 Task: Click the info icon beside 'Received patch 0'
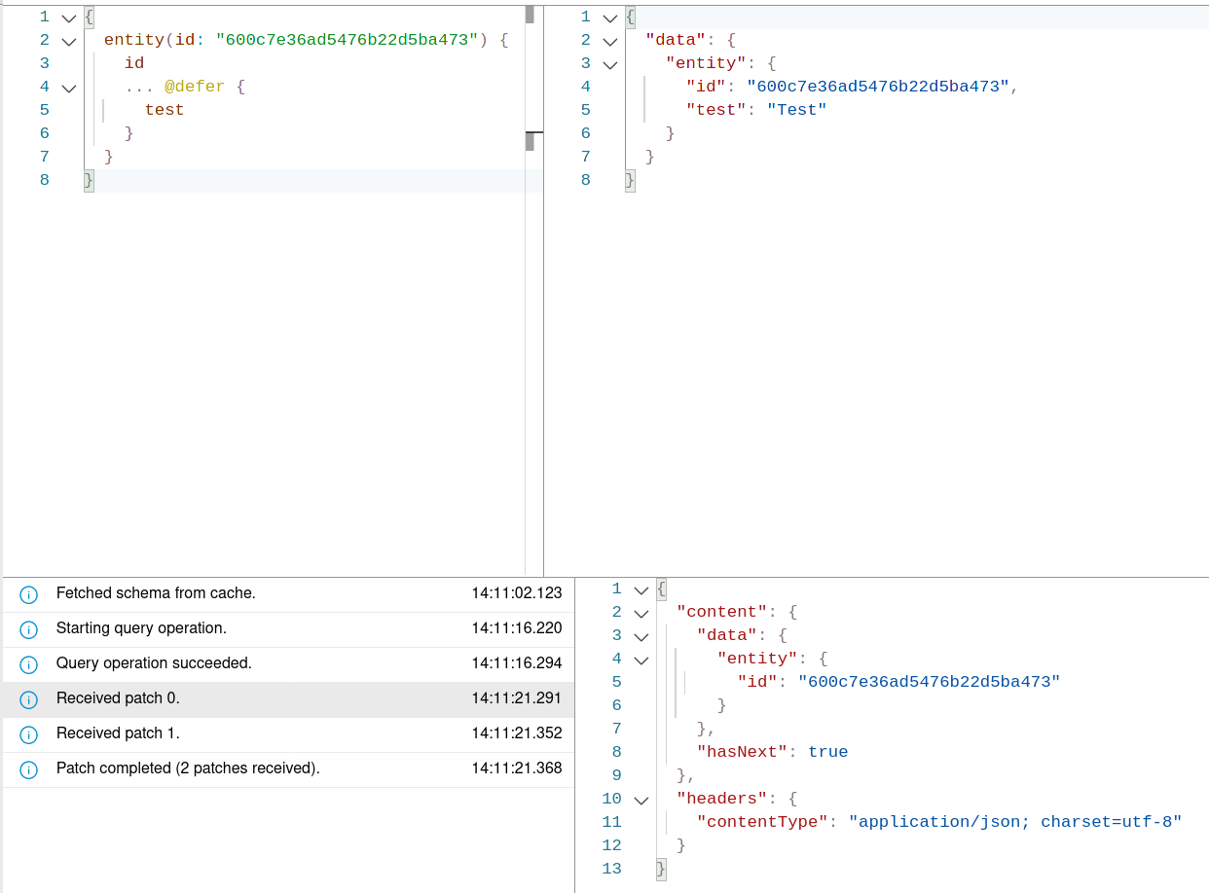pyautogui.click(x=27, y=699)
